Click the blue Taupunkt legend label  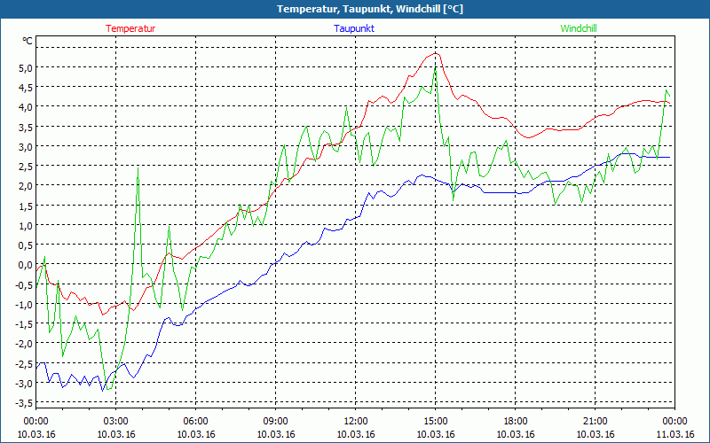pyautogui.click(x=354, y=28)
